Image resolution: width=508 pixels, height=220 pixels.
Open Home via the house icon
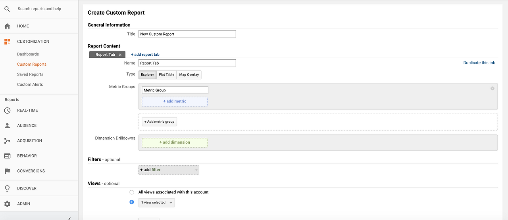coord(7,26)
